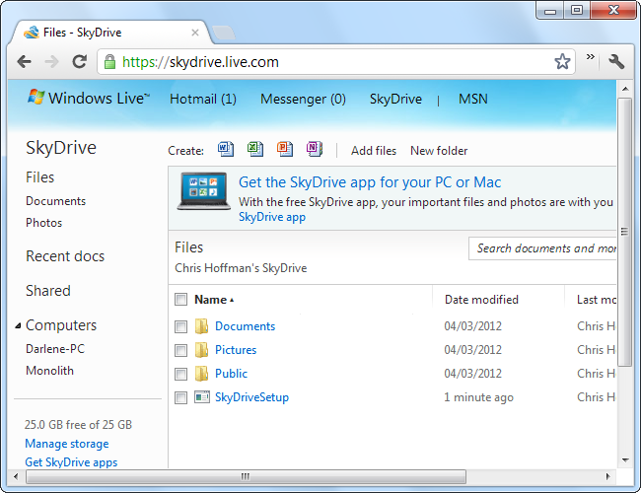Open Messenger (0) in header
Screen dimensions: 641x493
pos(303,99)
